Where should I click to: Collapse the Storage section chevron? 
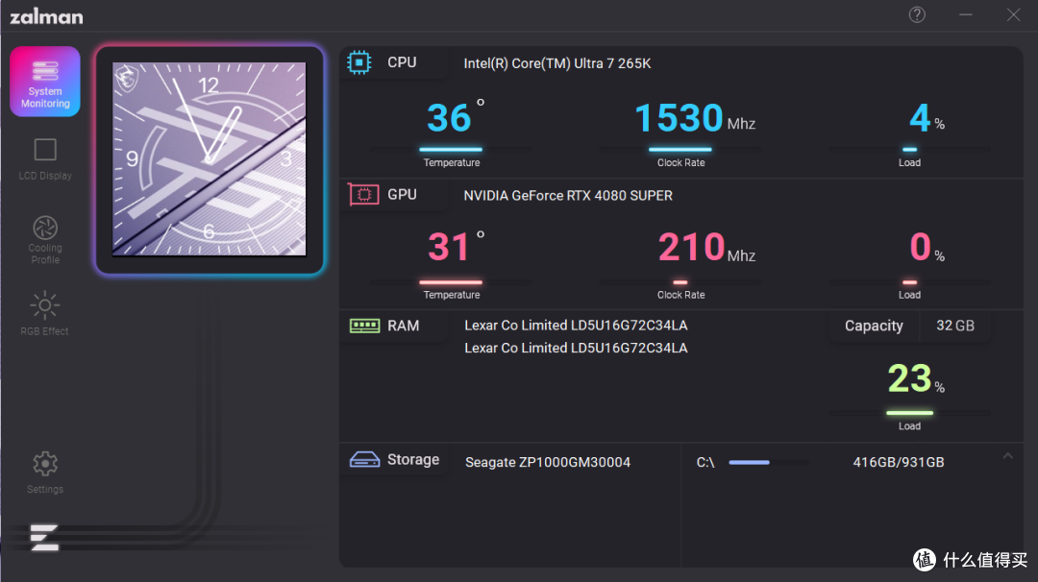[1007, 455]
